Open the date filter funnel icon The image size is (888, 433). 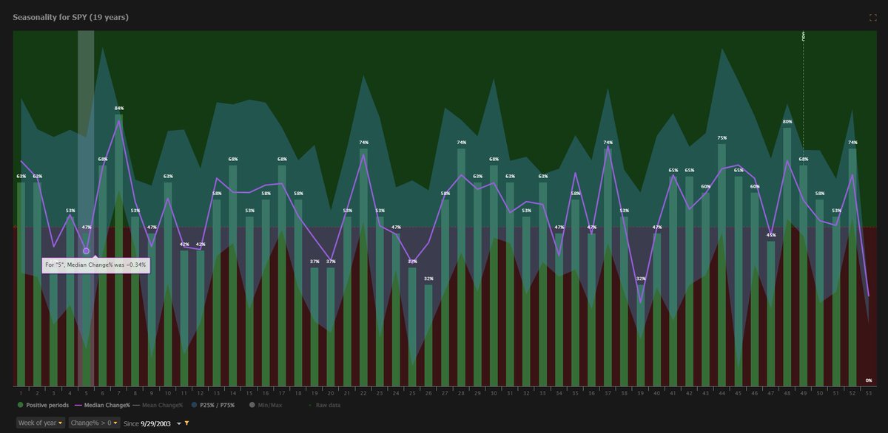coord(187,423)
